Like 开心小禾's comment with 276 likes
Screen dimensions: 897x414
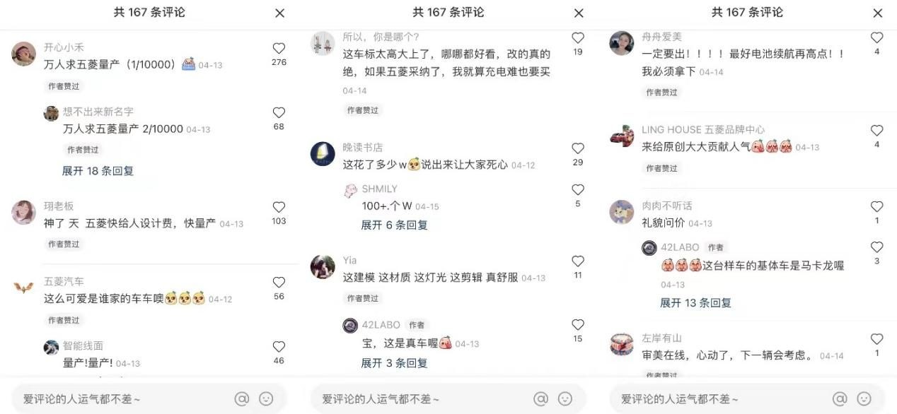pyautogui.click(x=279, y=48)
